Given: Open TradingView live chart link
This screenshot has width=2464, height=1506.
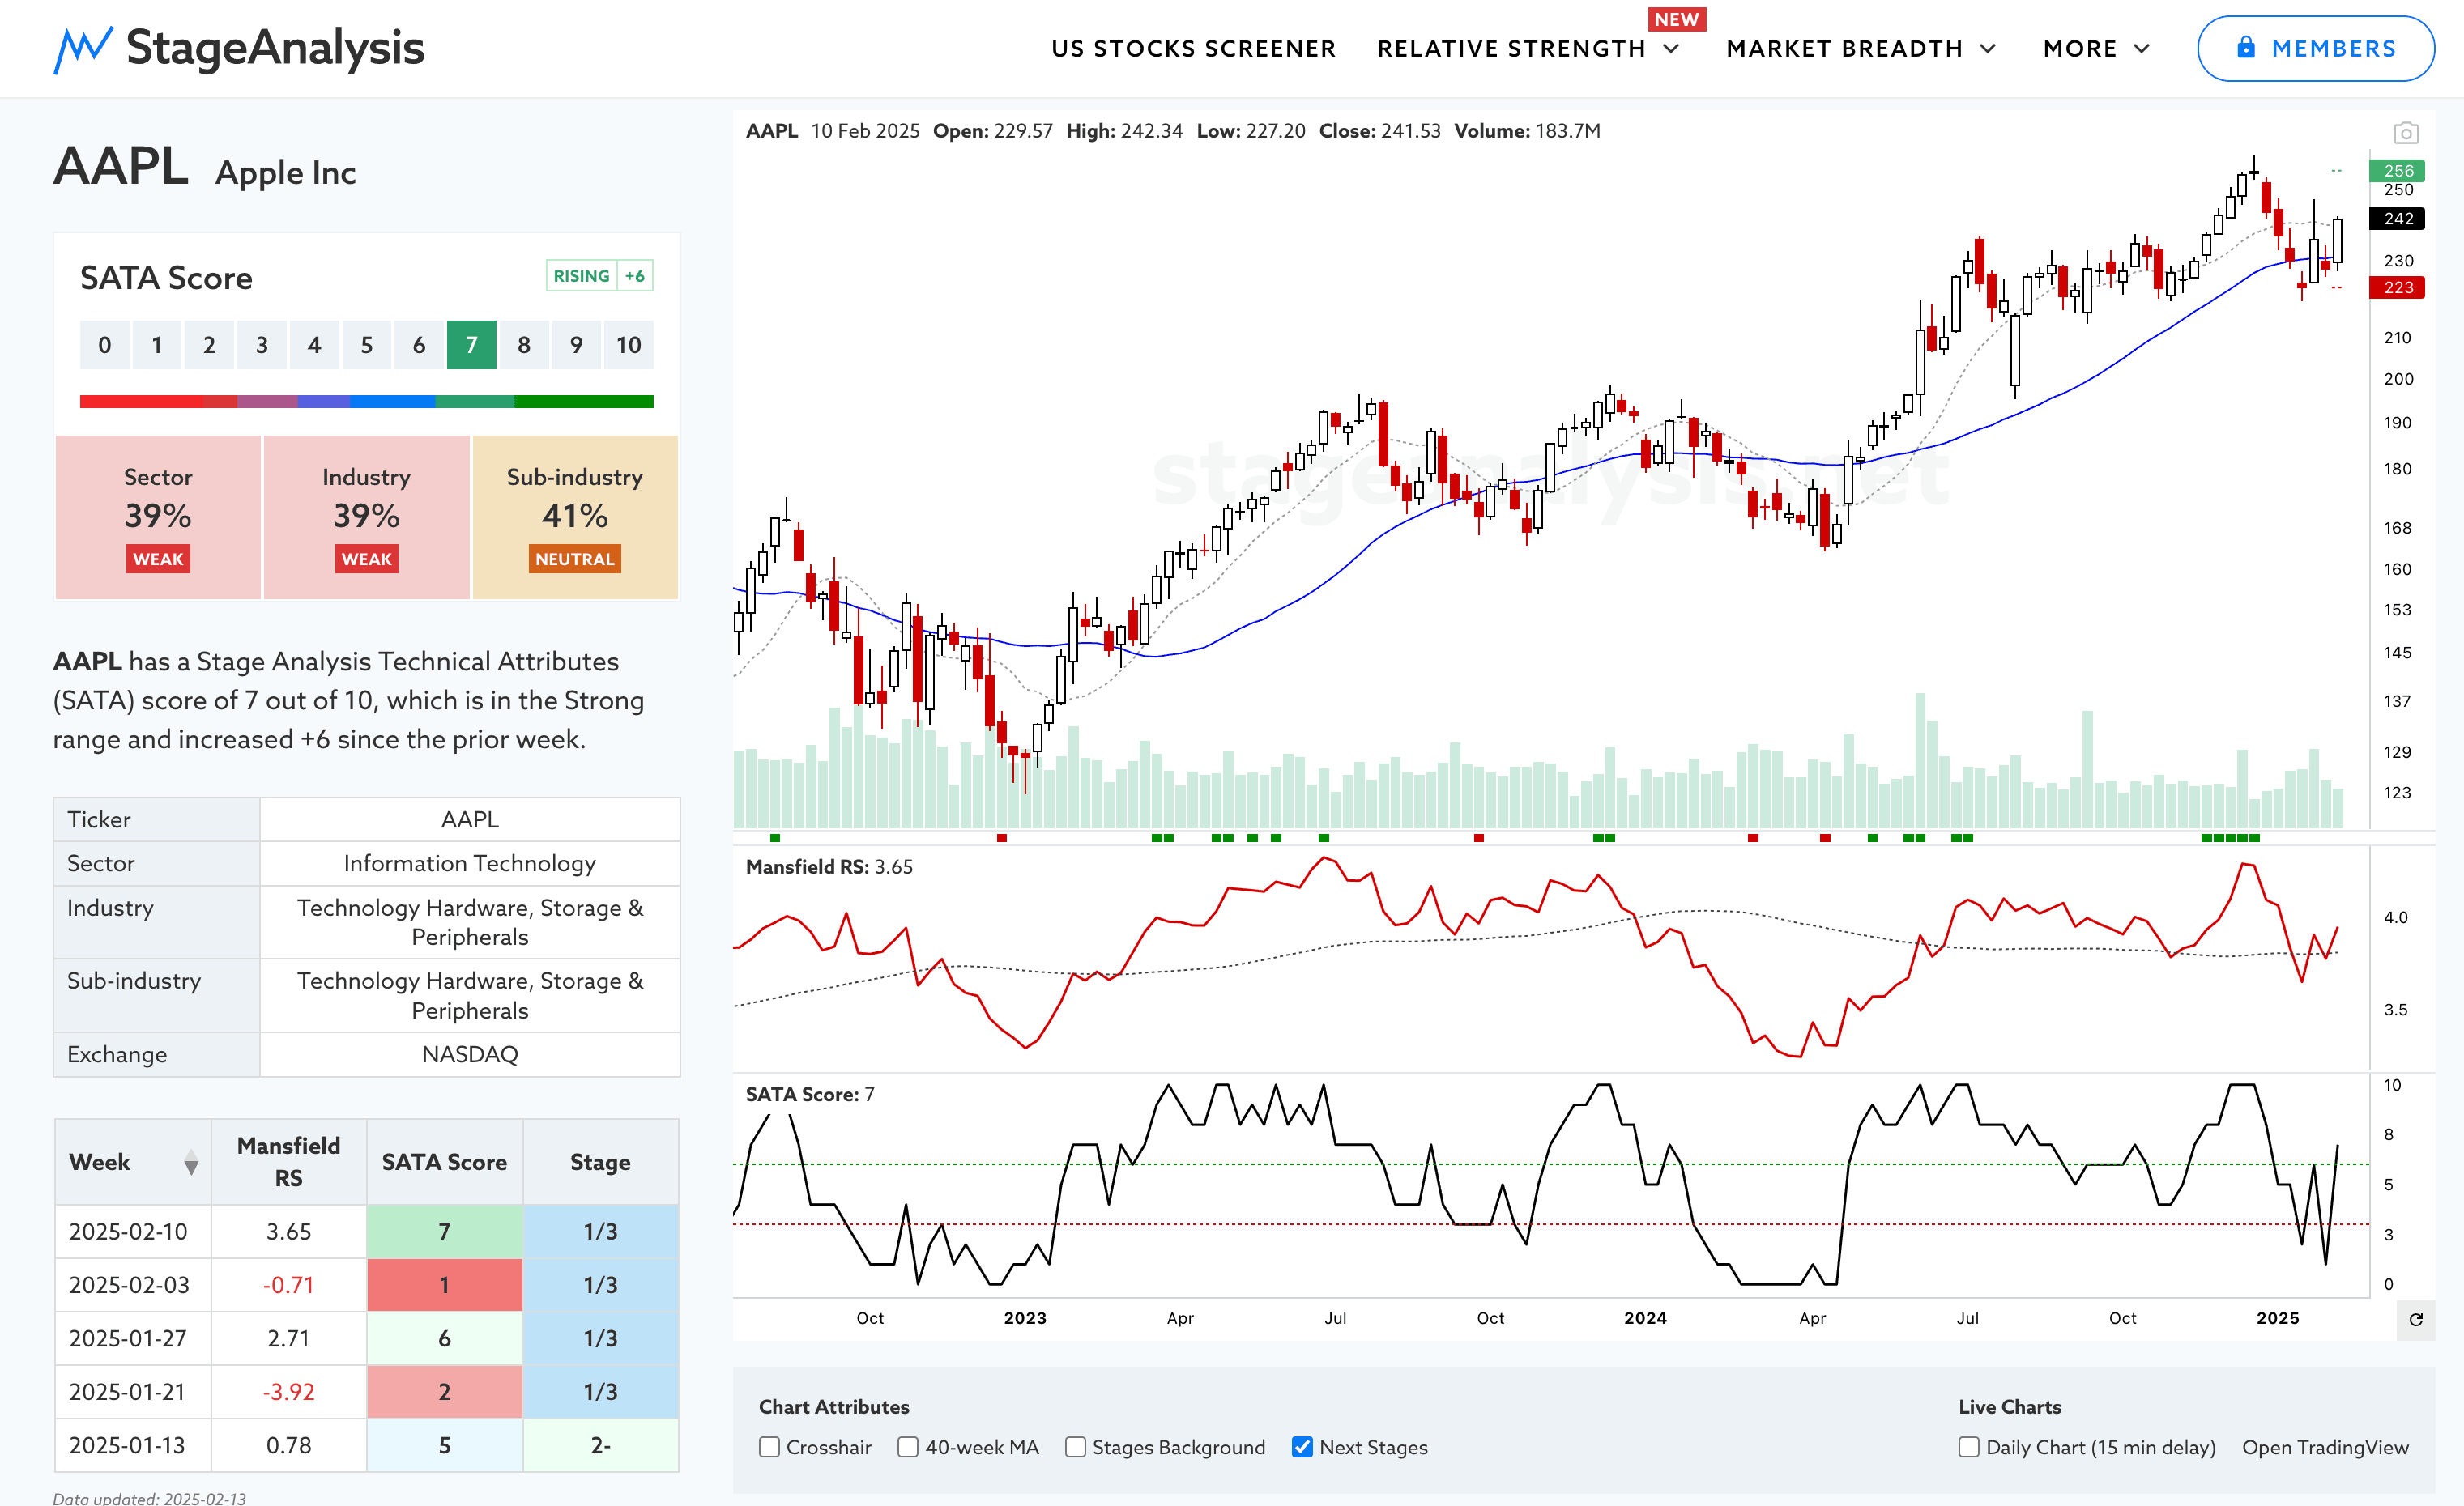Looking at the screenshot, I should click(x=2325, y=1447).
